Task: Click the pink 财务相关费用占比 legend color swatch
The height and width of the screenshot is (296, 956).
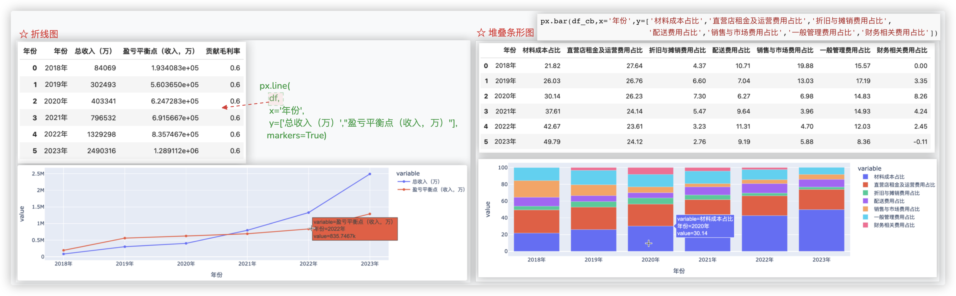Action: point(866,225)
